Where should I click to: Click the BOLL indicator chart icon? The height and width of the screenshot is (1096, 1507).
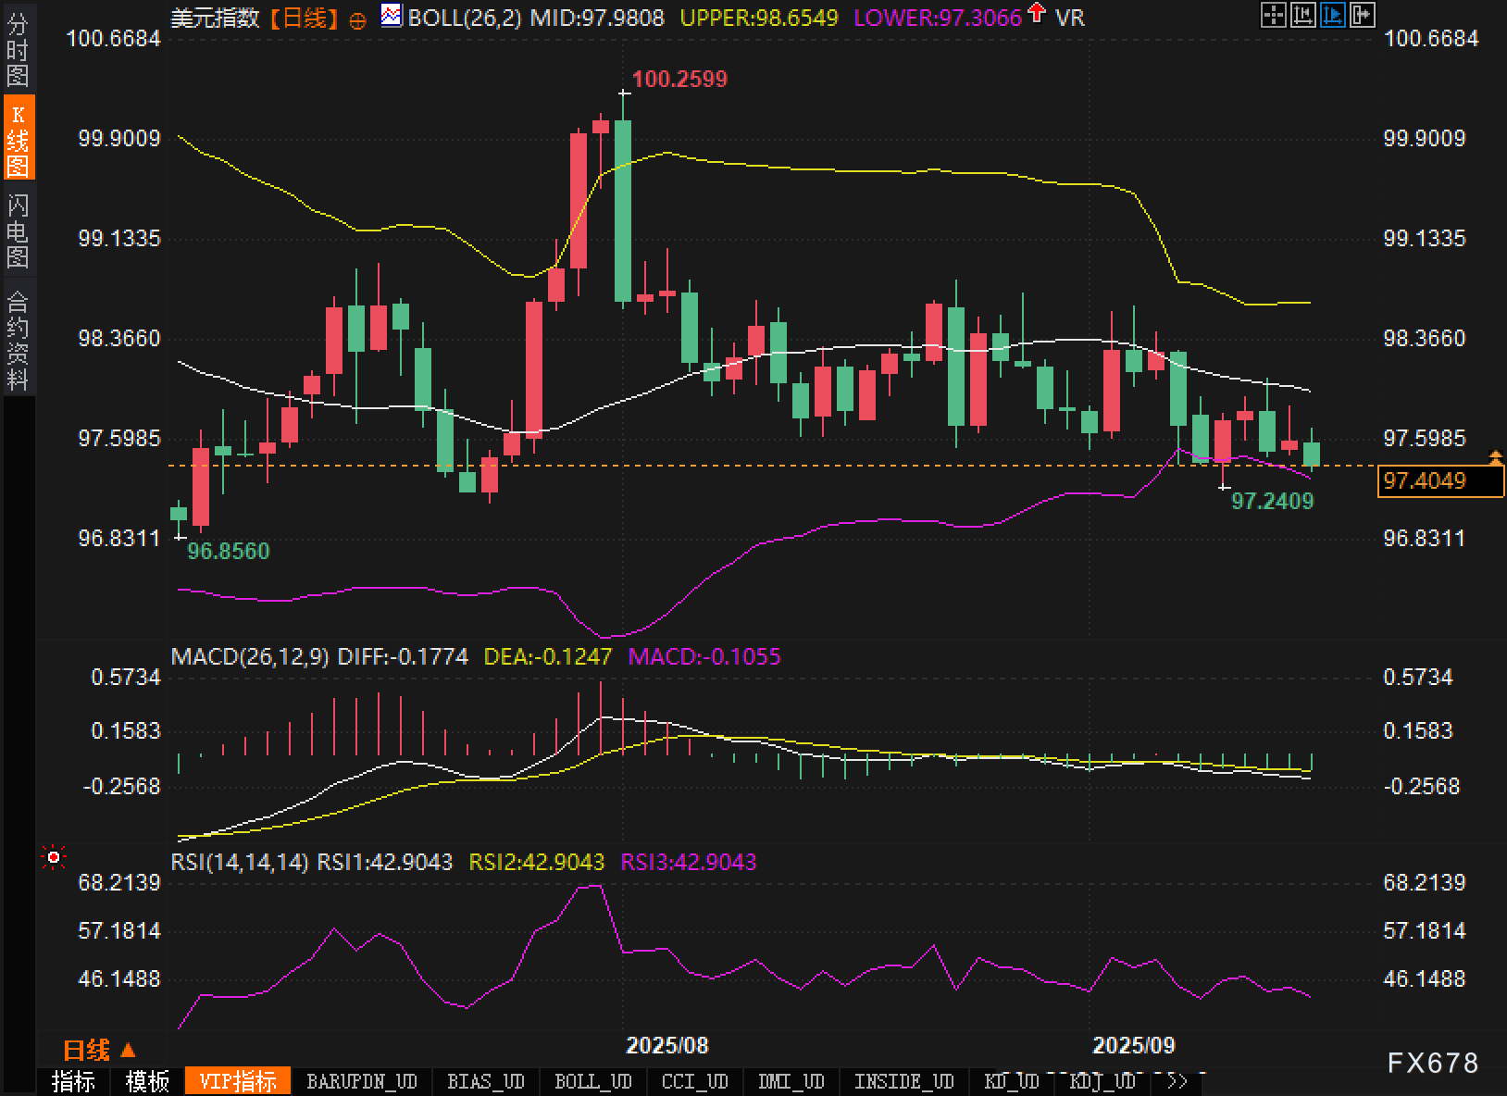[392, 16]
